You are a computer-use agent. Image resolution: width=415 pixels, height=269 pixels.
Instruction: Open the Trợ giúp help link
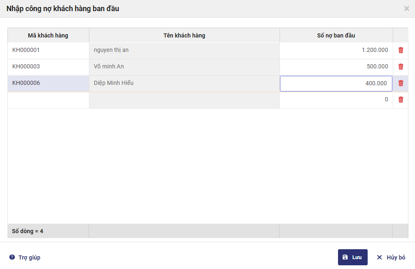[29, 257]
